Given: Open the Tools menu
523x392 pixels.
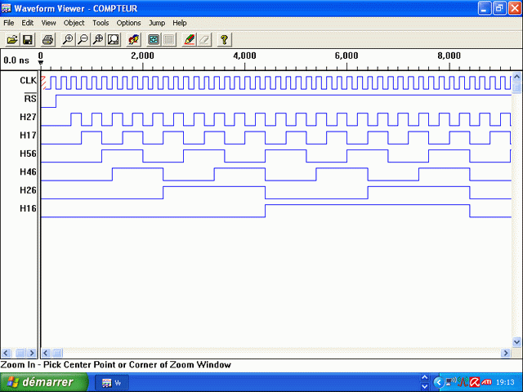Looking at the screenshot, I should pos(101,23).
